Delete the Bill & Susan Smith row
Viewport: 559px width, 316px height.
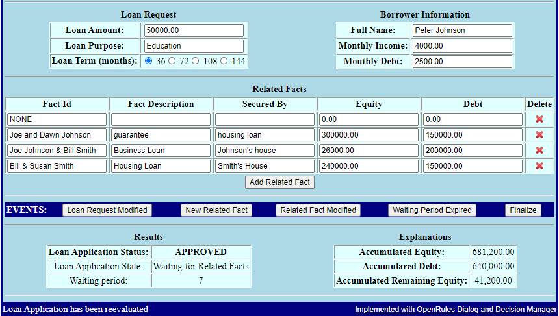[539, 166]
